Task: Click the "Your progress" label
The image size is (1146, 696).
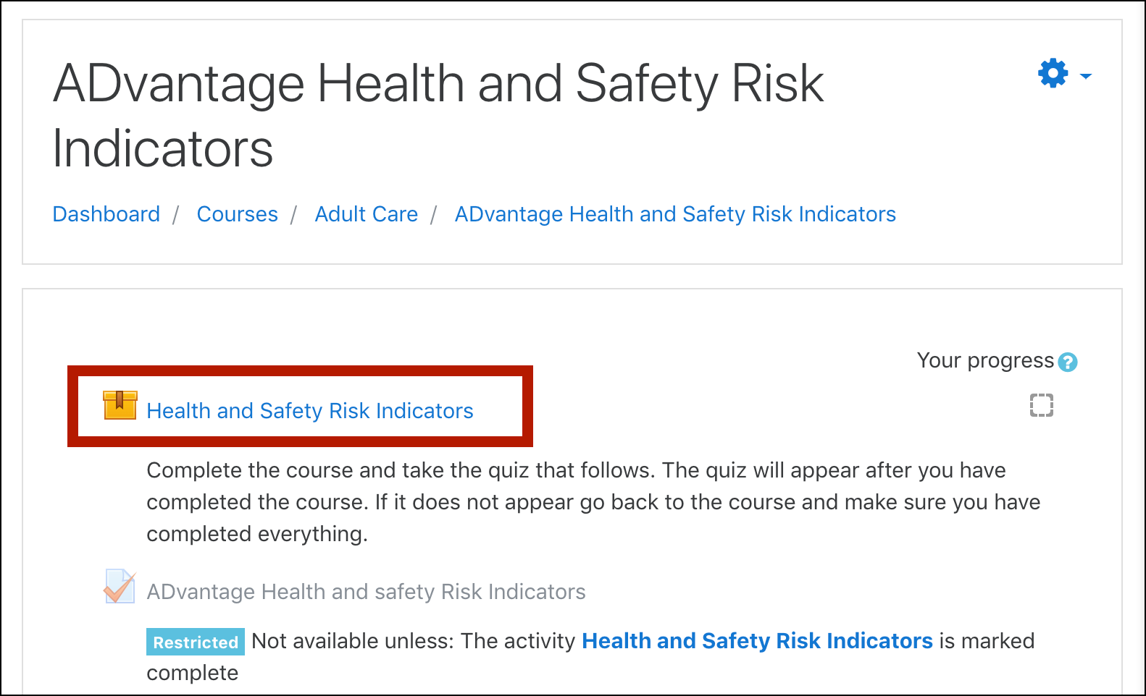Action: pyautogui.click(x=985, y=360)
